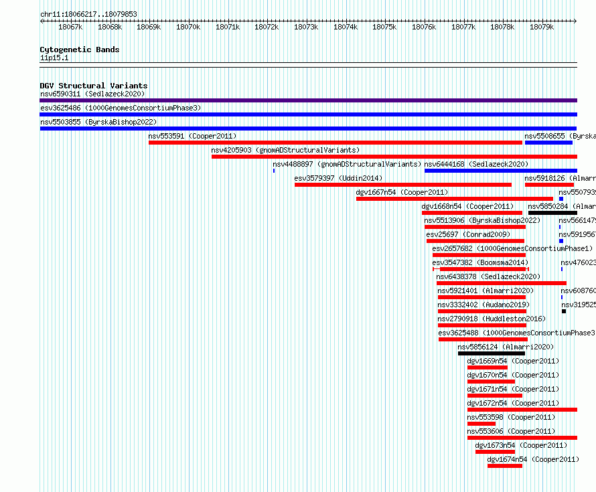Open variant dgv1670n54 (Cooper2011)
This screenshot has height=492, width=596.
pyautogui.click(x=513, y=375)
